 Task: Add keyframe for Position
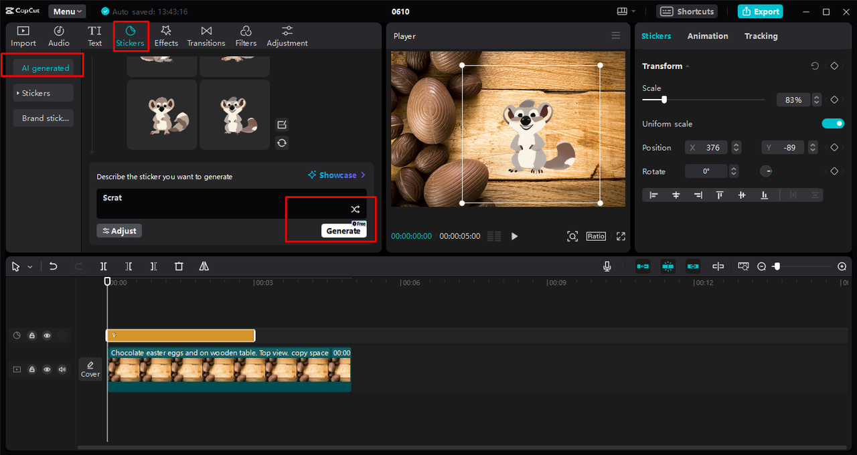pos(834,148)
